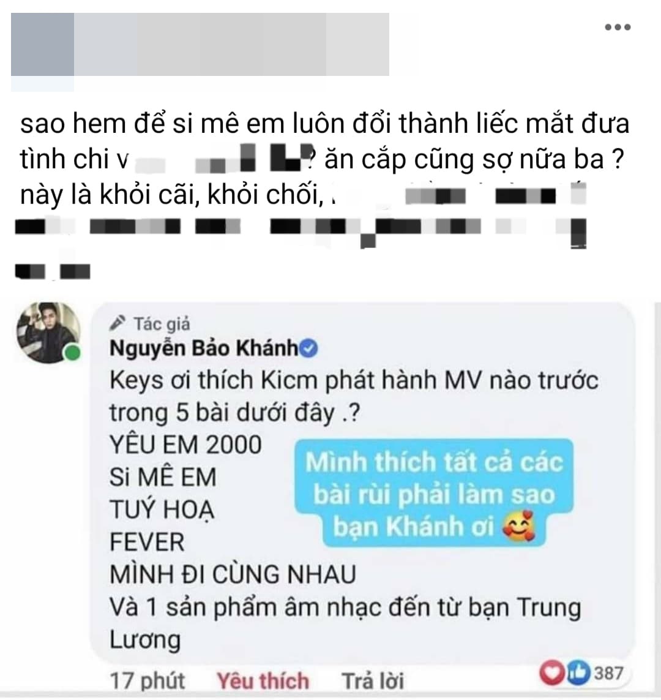Click the blue verified badge beside Nguyễn Bảo Khánh
This screenshot has width=661, height=700.
click(308, 348)
